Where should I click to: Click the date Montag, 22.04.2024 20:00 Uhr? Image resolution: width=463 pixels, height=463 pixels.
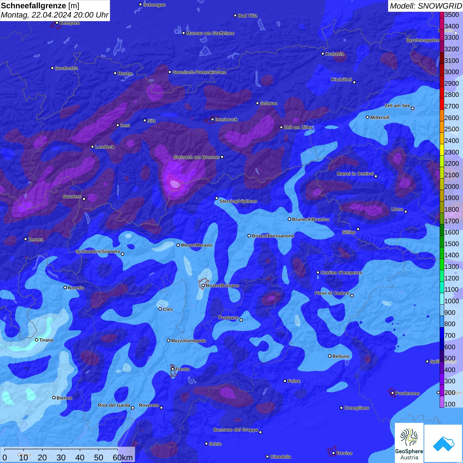[x=55, y=15]
